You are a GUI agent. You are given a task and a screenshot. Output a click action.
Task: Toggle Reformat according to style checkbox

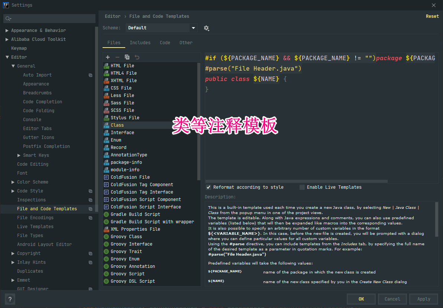208,187
